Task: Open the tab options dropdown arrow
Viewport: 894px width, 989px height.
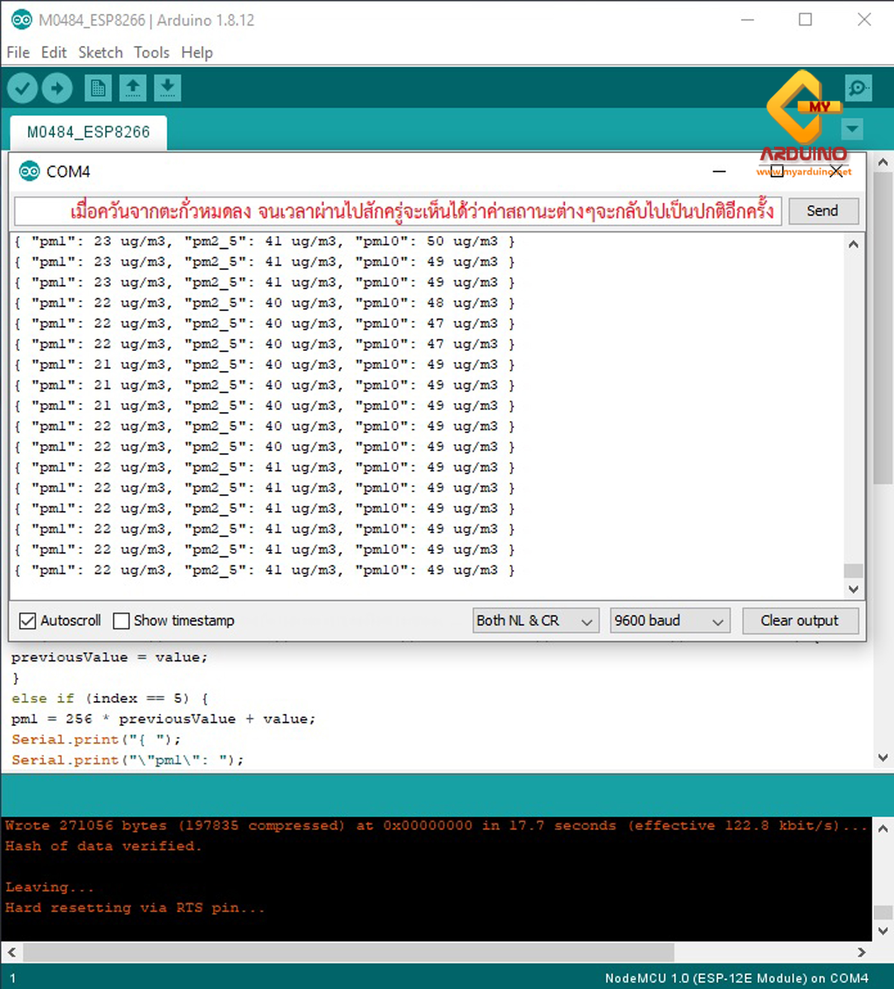Action: pos(852,129)
